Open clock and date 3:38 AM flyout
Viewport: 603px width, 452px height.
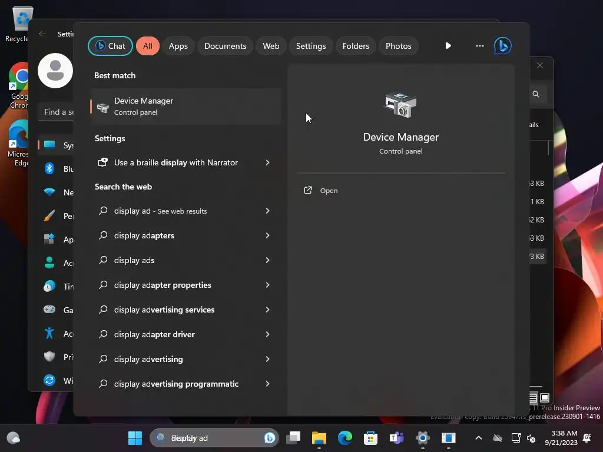[x=561, y=438]
